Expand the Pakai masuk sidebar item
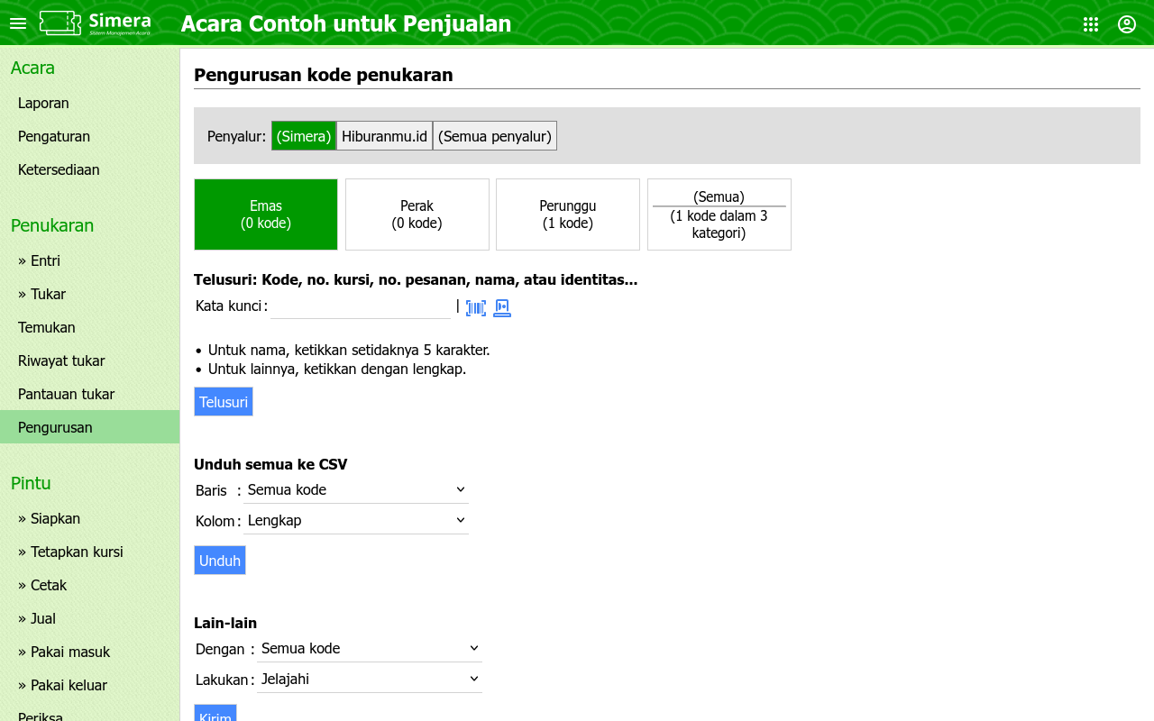The image size is (1154, 721). (x=90, y=653)
